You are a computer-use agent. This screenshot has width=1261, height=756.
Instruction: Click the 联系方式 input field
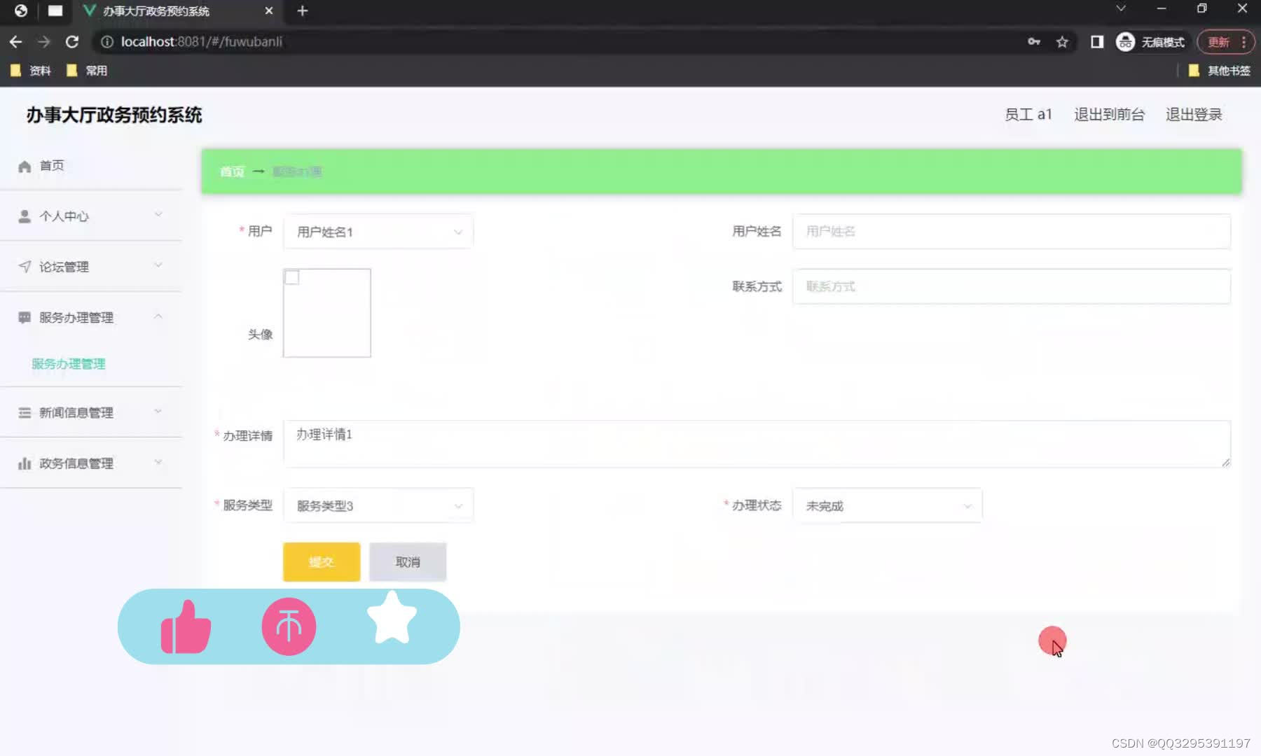click(1011, 286)
